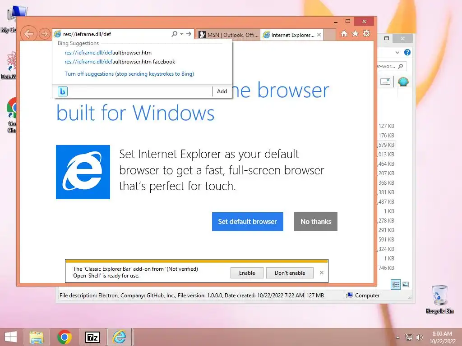Switch Explorer to large icons view
The width and height of the screenshot is (462, 346).
406,285
